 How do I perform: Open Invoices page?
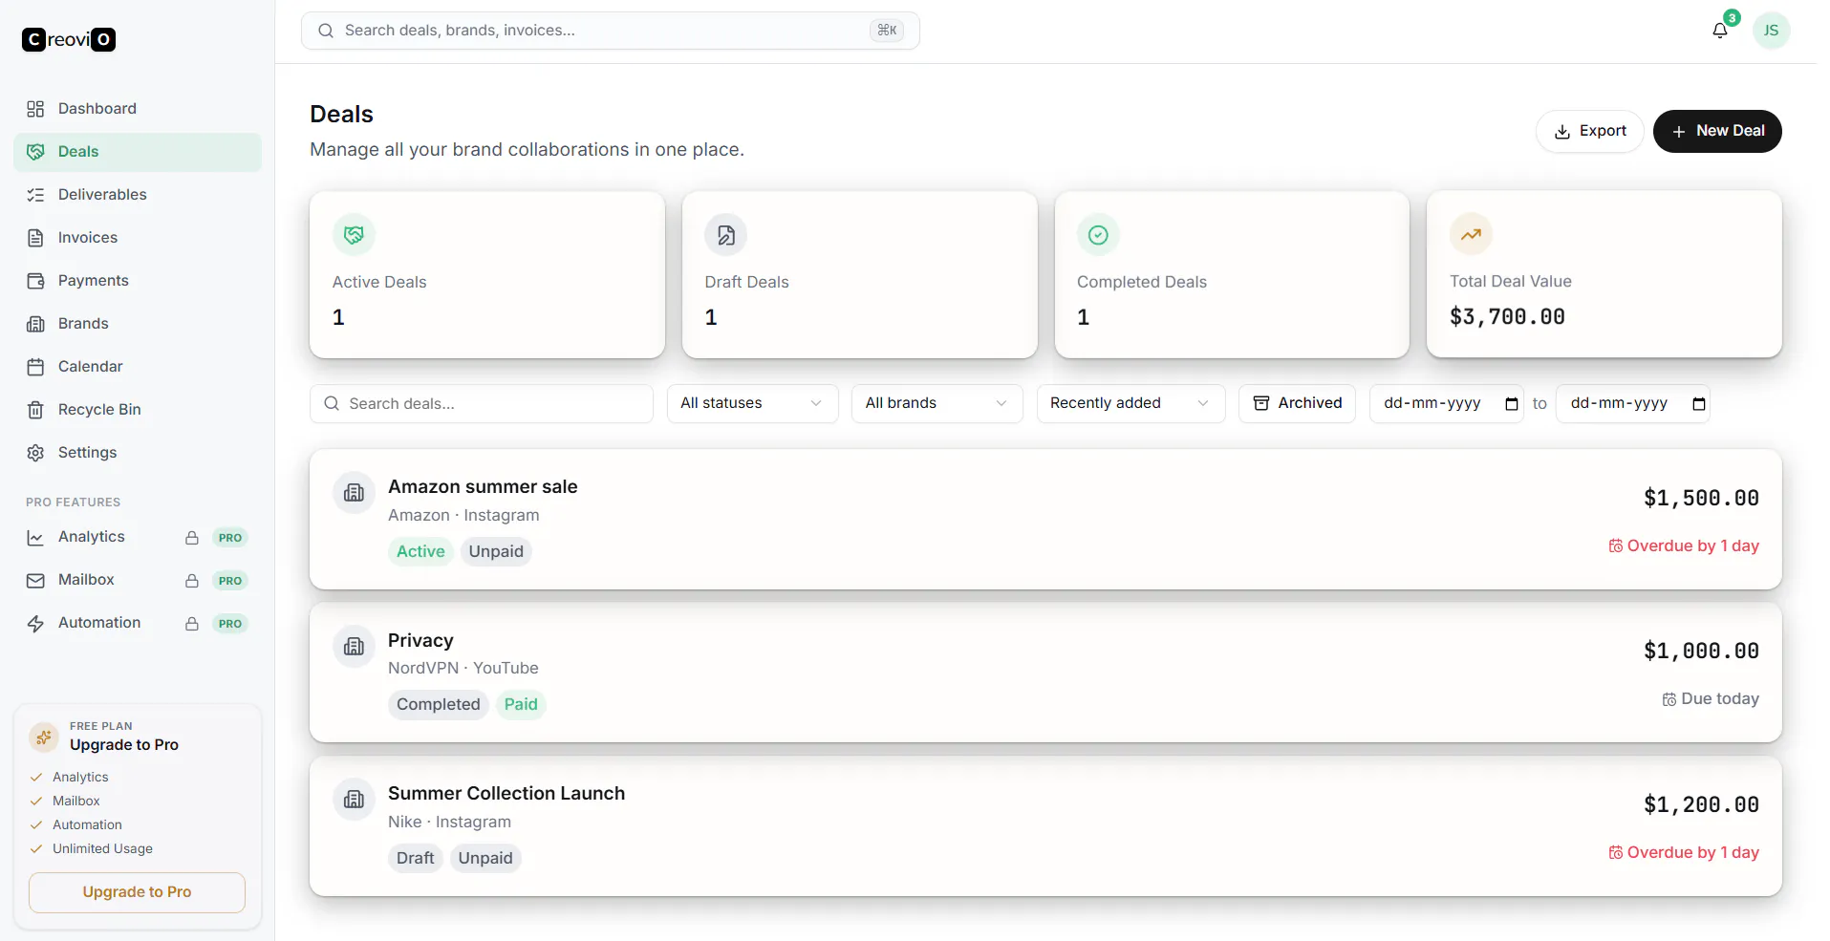[138, 238]
